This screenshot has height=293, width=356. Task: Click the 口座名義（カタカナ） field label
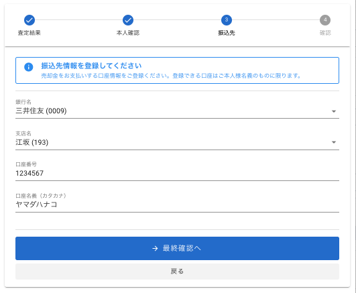click(x=41, y=196)
